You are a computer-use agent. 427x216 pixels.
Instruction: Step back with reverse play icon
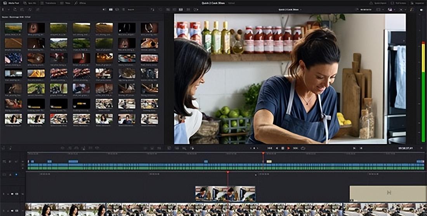coord(276,148)
